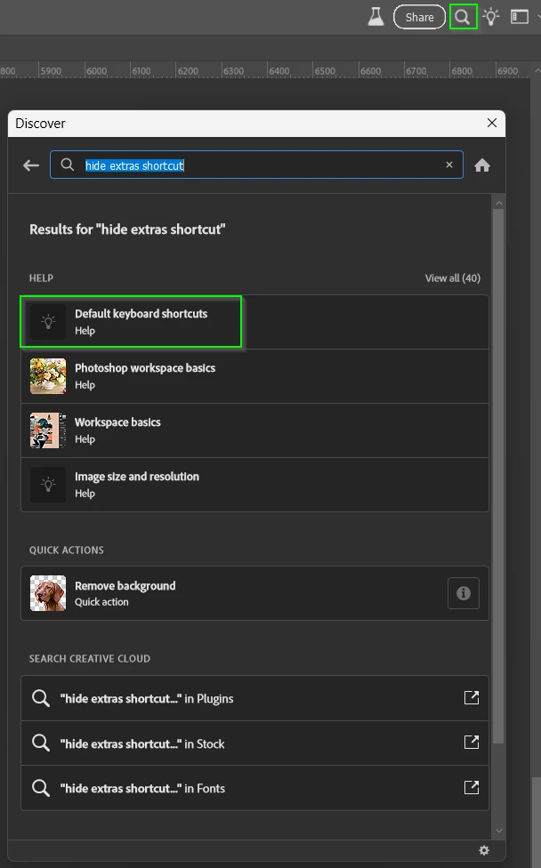The height and width of the screenshot is (868, 541).
Task: Click magnifier icon on the Fonts row
Action: coord(40,788)
